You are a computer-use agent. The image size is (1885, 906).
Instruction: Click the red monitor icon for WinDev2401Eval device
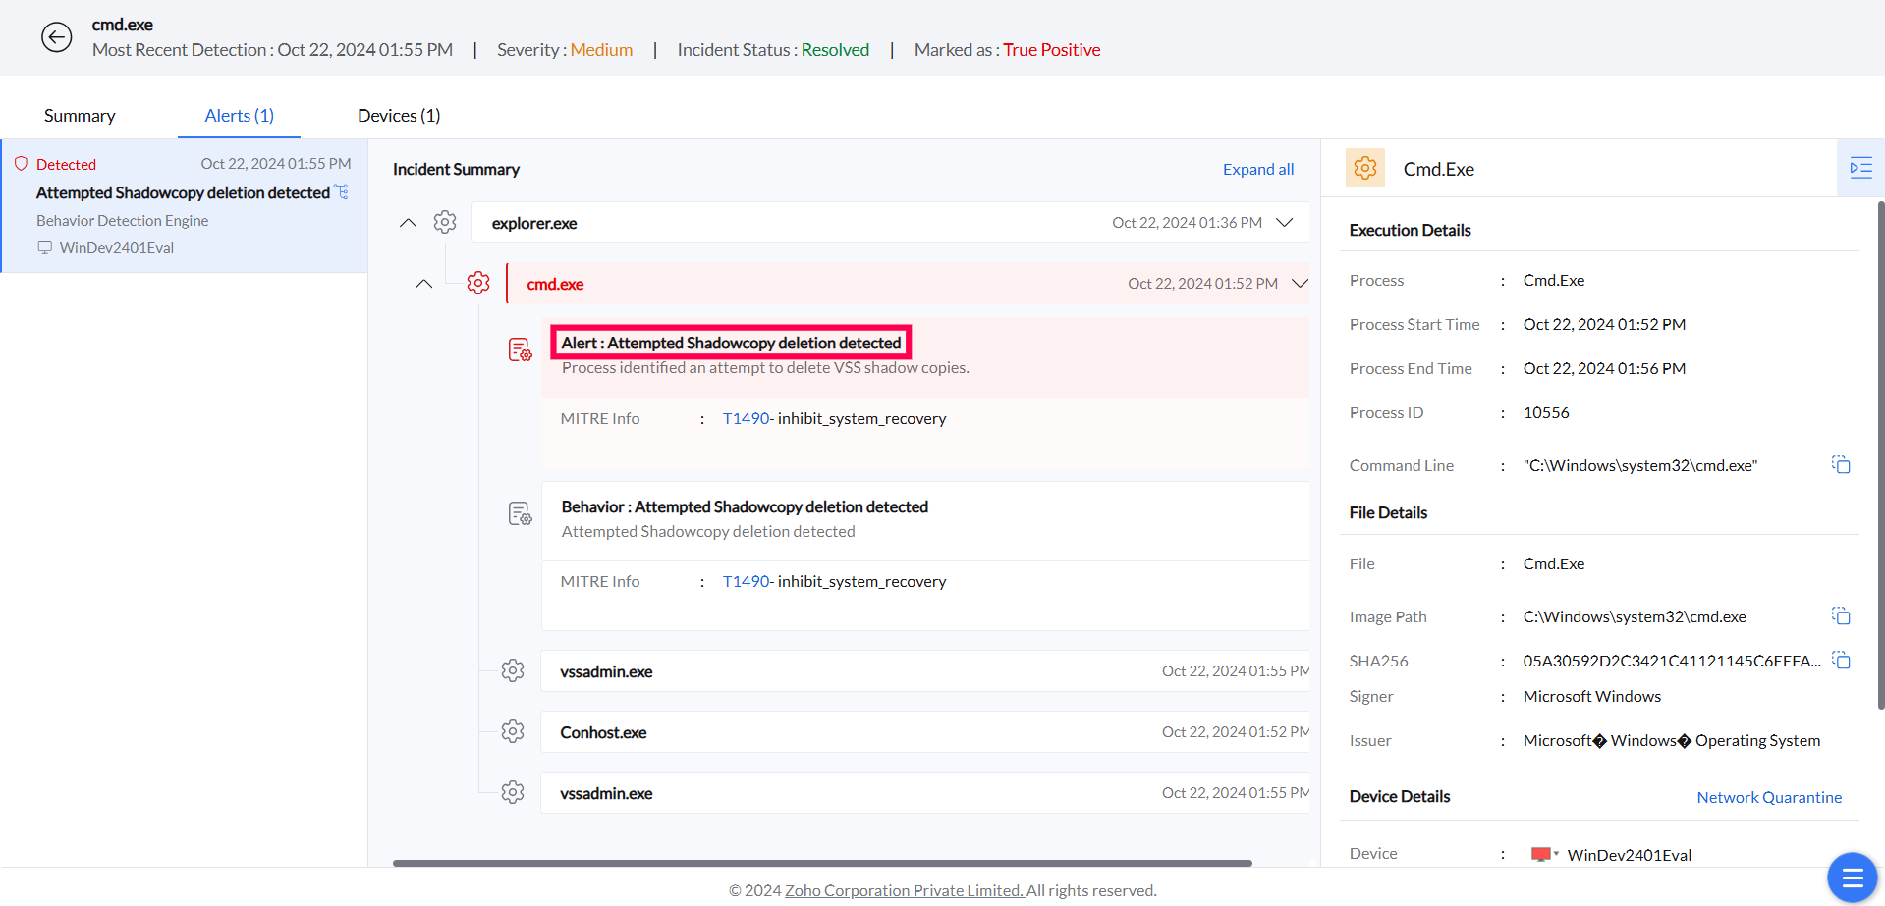click(x=1542, y=853)
